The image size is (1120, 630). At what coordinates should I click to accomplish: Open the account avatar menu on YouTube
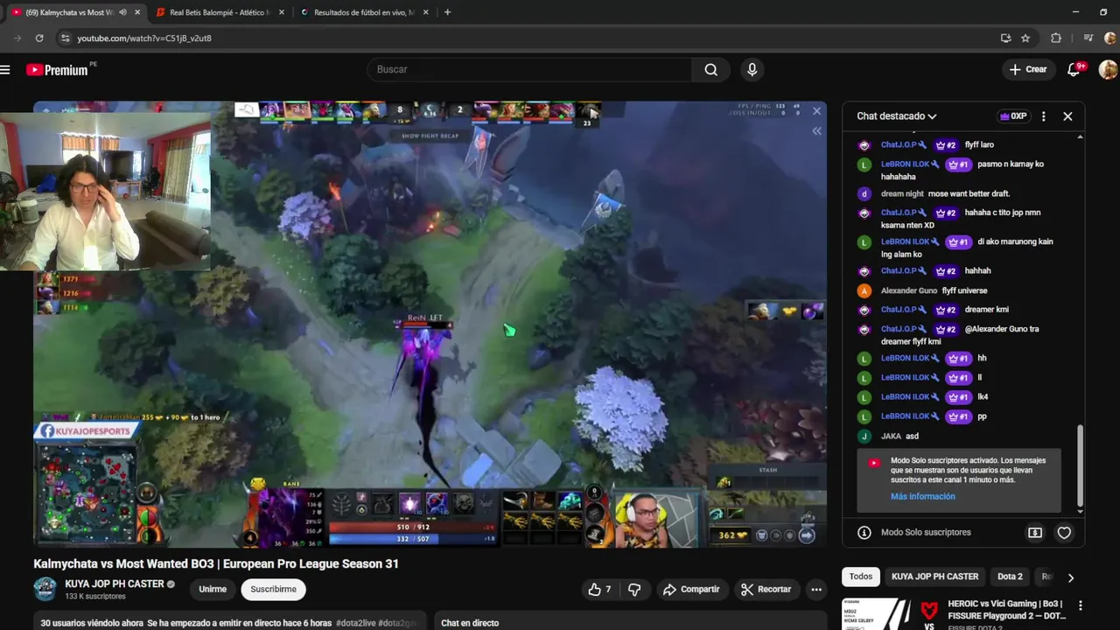[x=1108, y=69]
